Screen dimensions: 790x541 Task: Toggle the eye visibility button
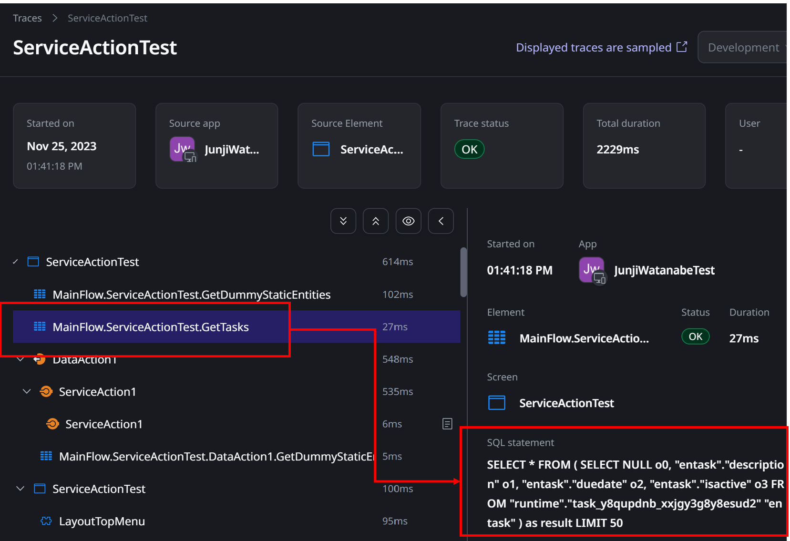[409, 221]
